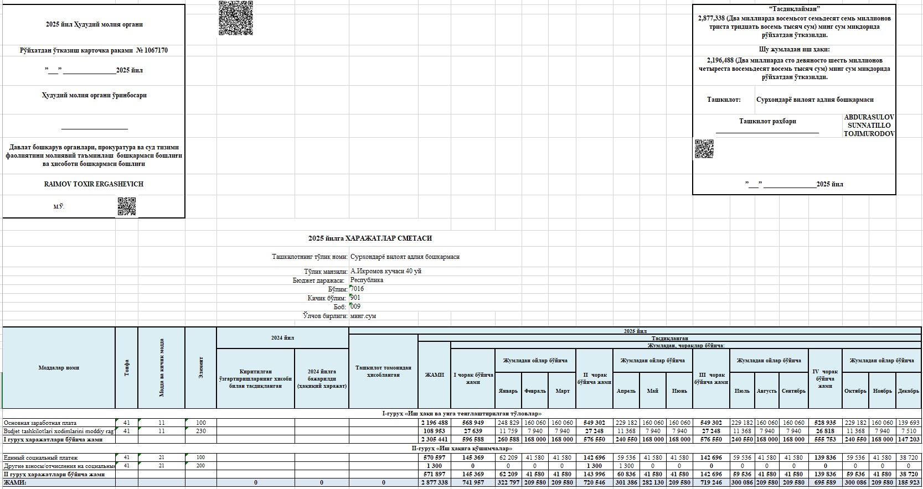Select address 'А.Икромов кучаси 40 уй'

[x=386, y=272]
